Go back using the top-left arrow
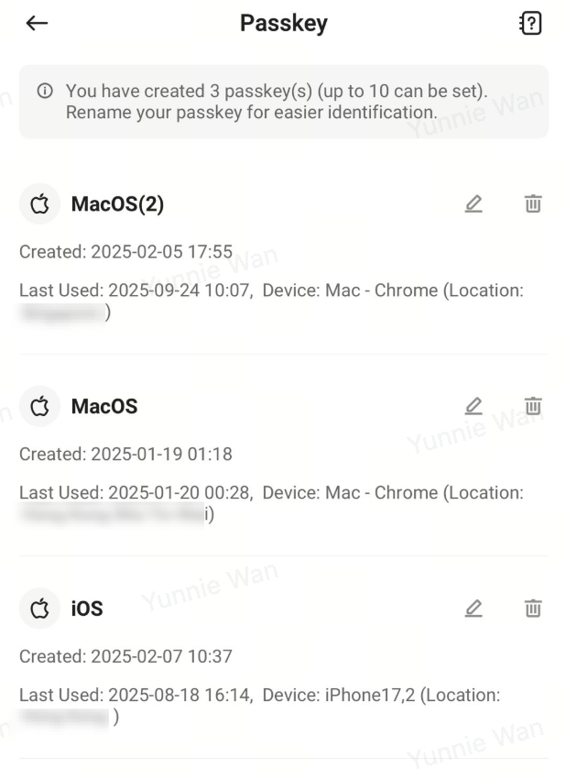The height and width of the screenshot is (779, 566). [x=37, y=24]
